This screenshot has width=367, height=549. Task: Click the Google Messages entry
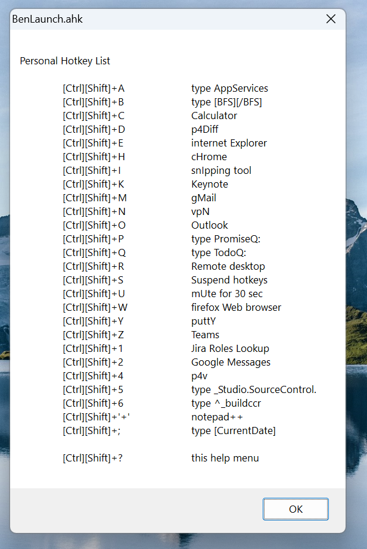point(231,362)
